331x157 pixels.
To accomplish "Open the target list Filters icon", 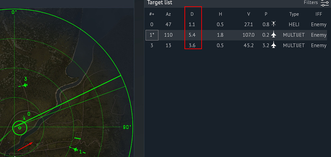I will (x=324, y=3).
